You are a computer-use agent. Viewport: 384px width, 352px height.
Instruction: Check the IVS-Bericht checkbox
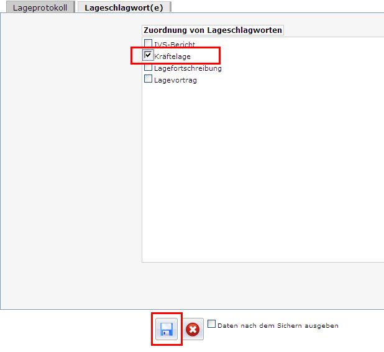[x=148, y=43]
